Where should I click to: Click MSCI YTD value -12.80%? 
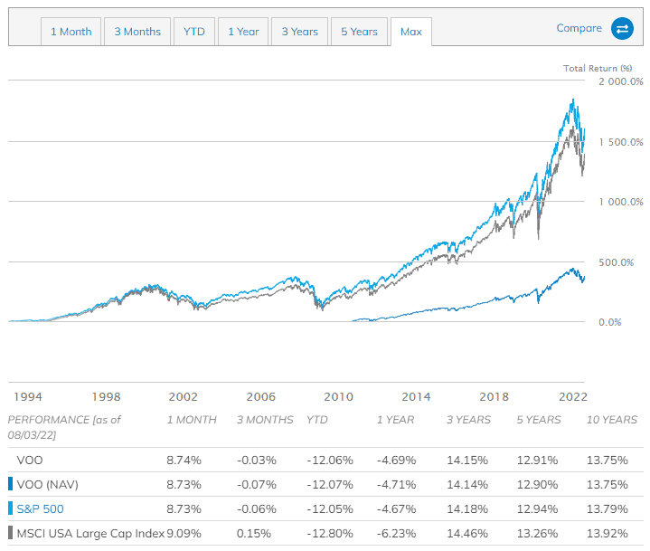click(330, 533)
